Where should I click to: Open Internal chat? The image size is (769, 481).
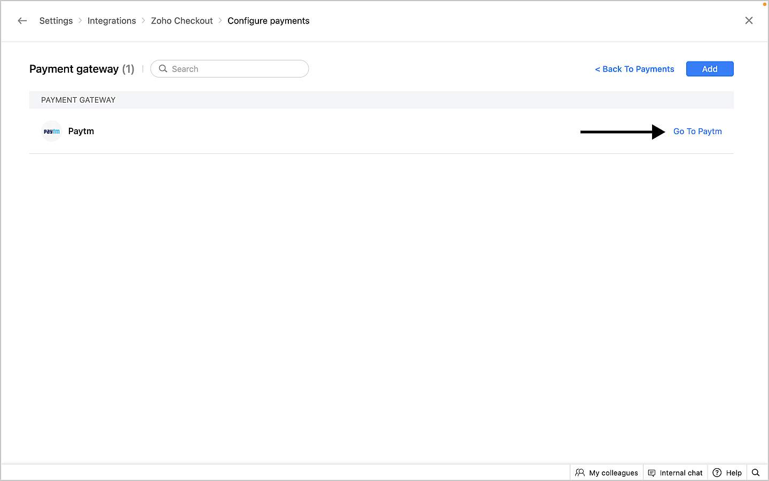[x=676, y=472]
